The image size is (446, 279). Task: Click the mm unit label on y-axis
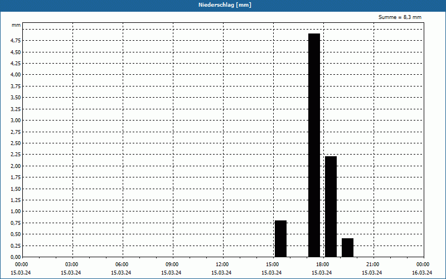click(x=16, y=25)
